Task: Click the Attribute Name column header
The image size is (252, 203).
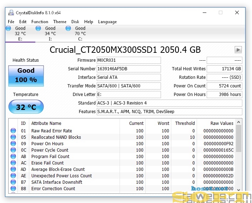Action: [74, 123]
